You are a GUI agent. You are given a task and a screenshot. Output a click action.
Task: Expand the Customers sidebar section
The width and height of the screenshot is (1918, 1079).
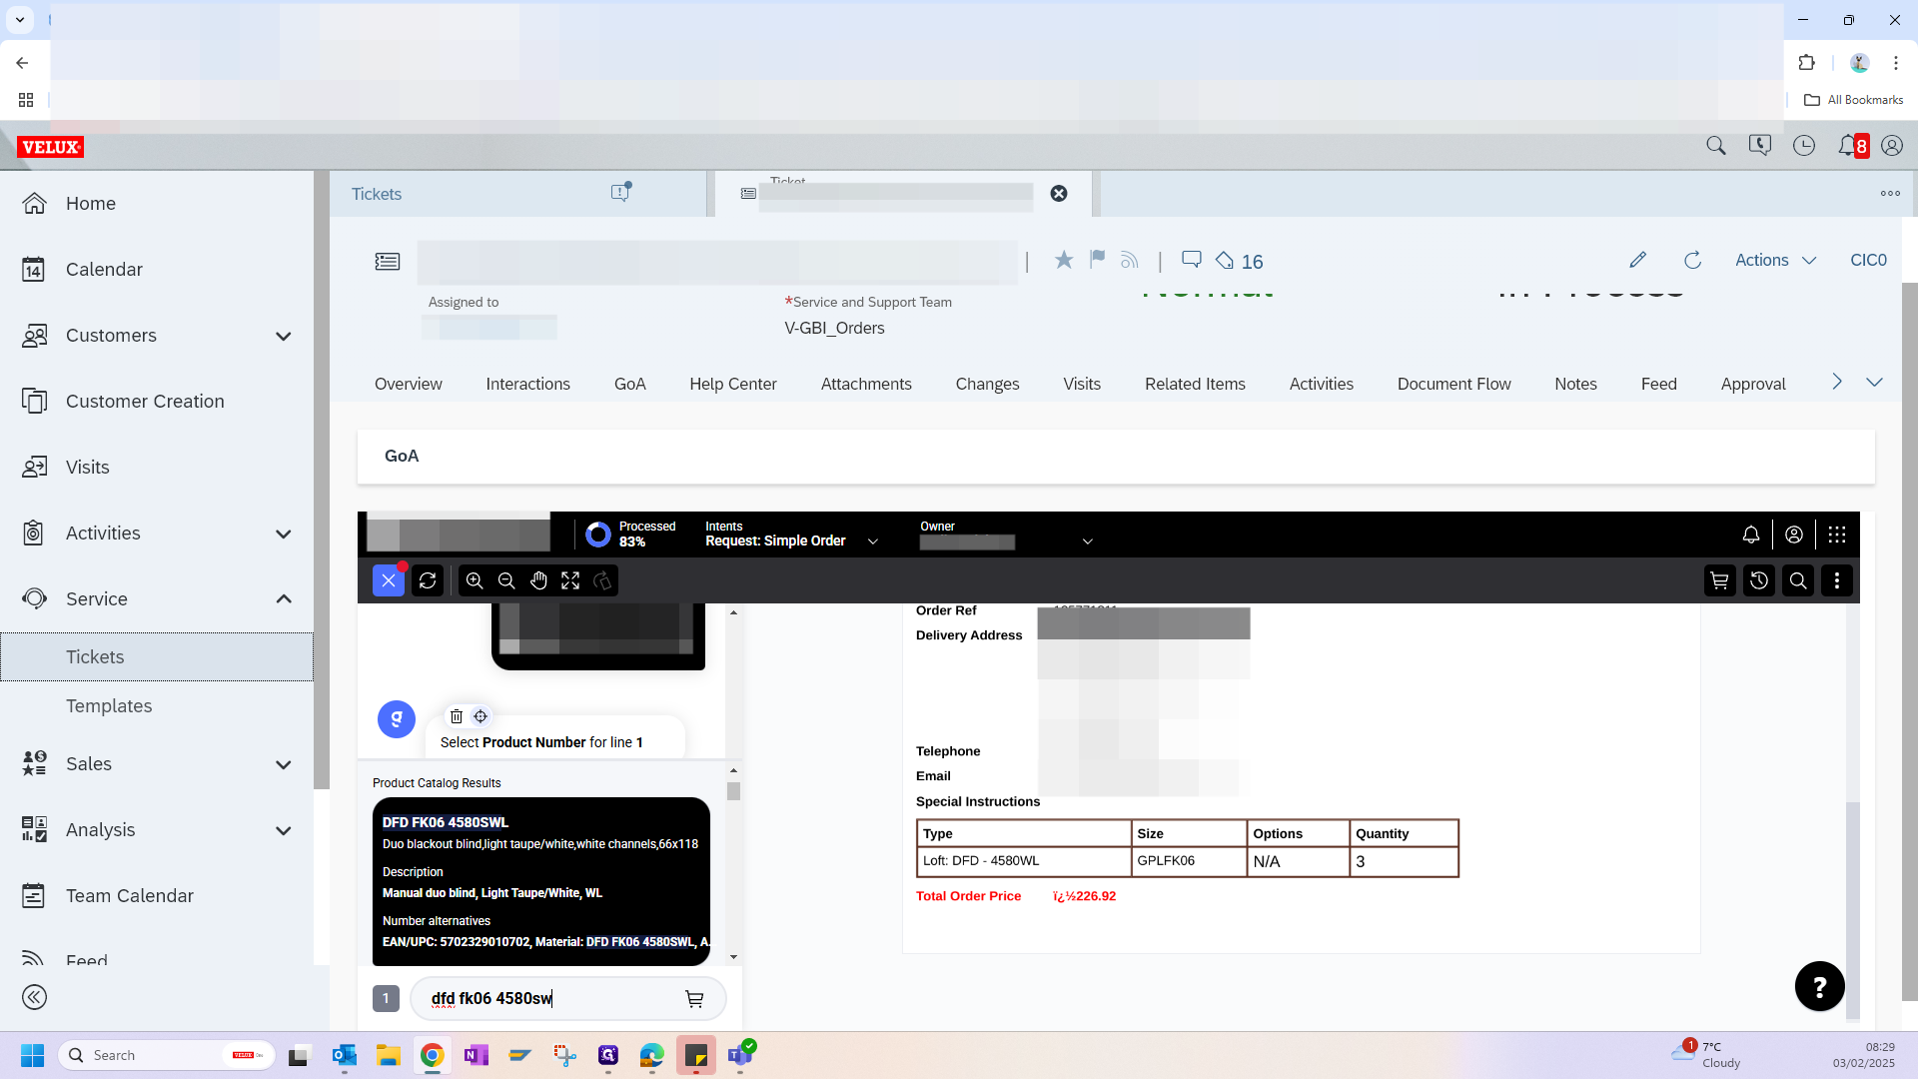coord(283,336)
